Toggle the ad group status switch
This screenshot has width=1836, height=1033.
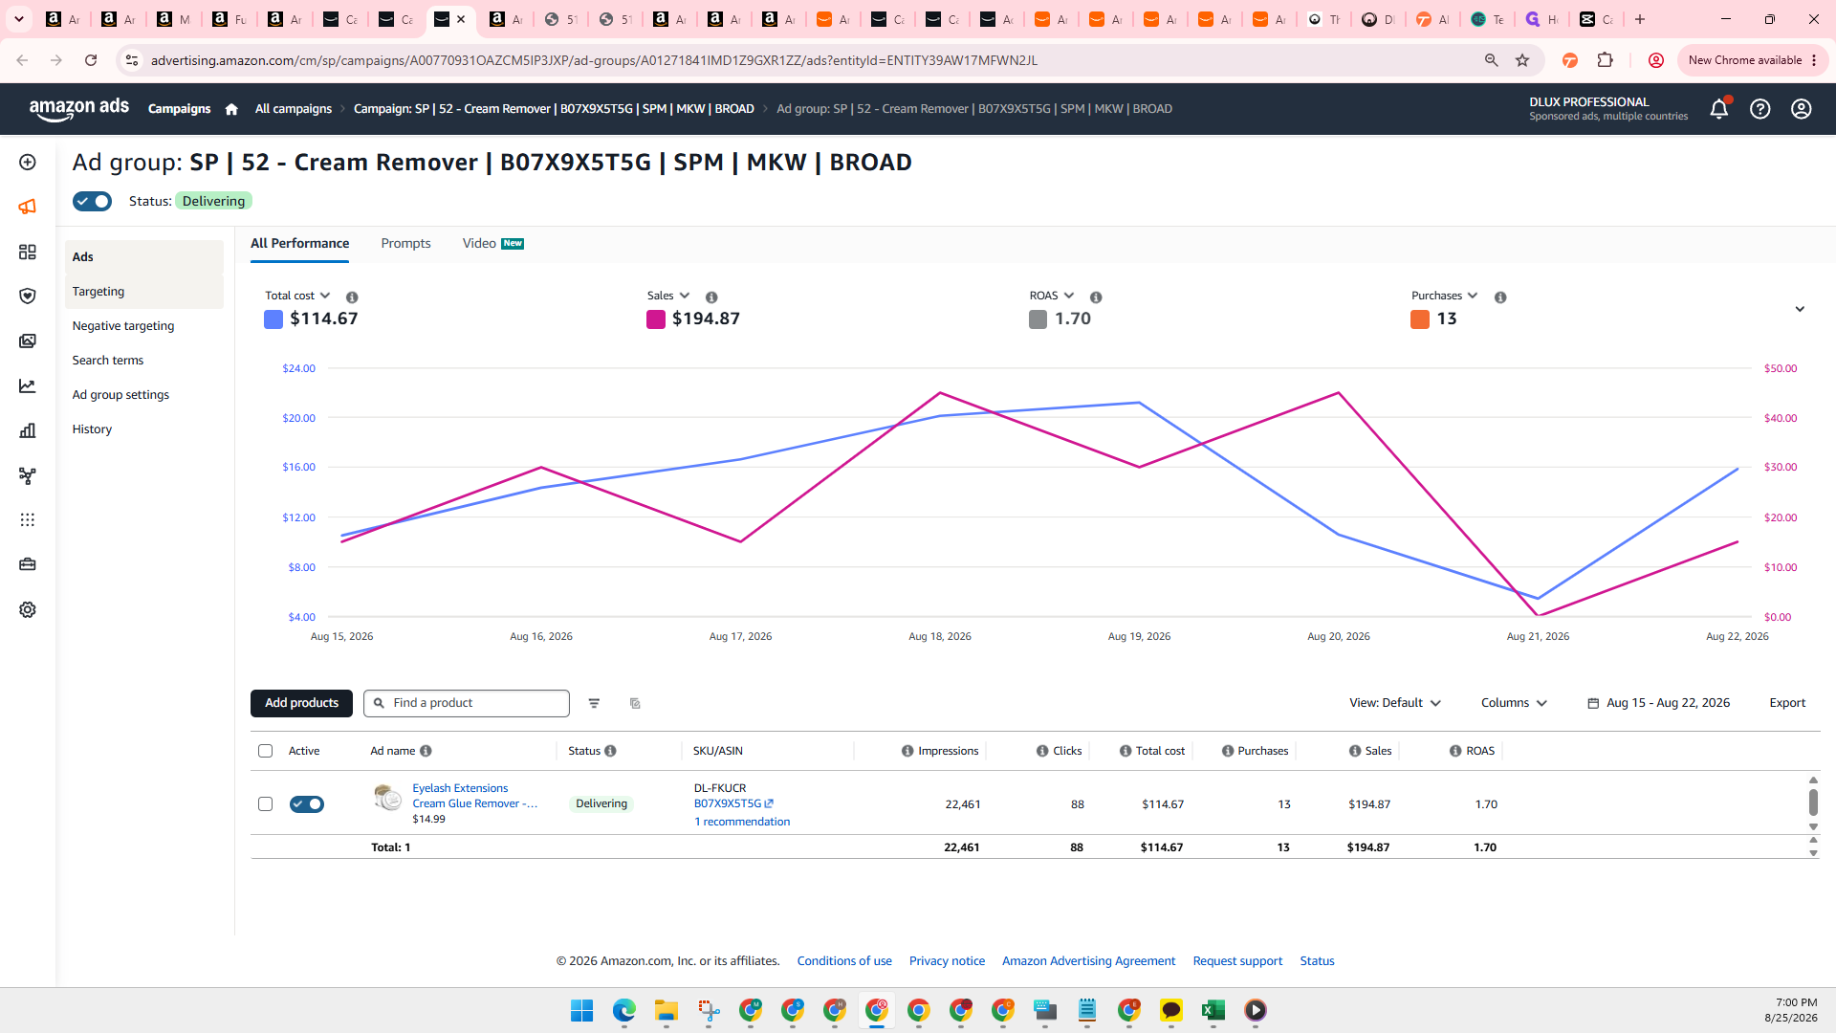pyautogui.click(x=93, y=201)
